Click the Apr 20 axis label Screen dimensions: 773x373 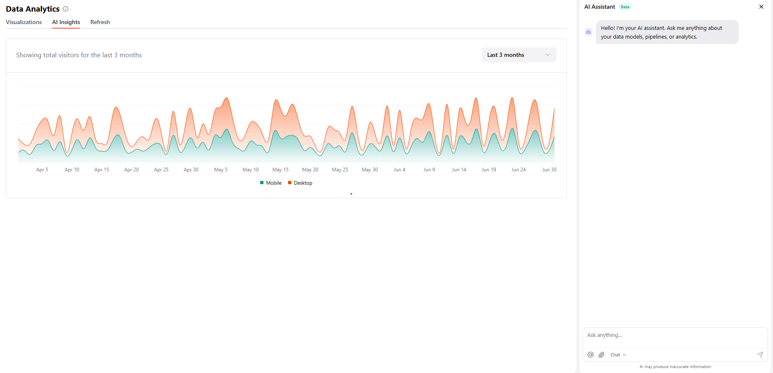point(132,170)
